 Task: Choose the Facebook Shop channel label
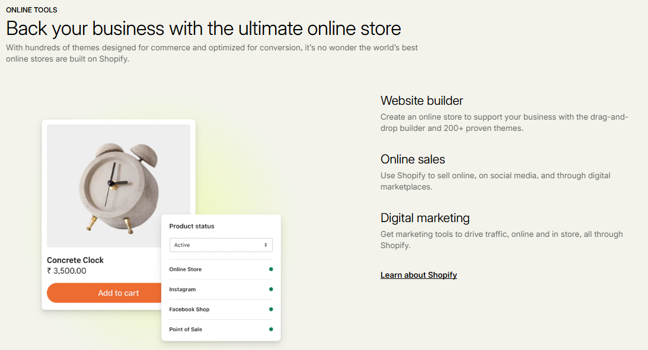pyautogui.click(x=189, y=309)
